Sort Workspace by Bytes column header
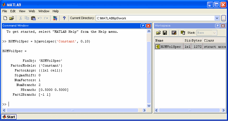Viewport: 228px width, 121px height. pyautogui.click(x=197, y=40)
